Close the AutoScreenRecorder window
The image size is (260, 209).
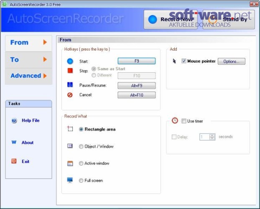click(254, 4)
